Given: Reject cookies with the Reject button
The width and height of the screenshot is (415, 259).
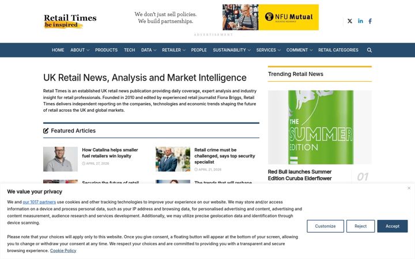Looking at the screenshot, I should (360, 226).
